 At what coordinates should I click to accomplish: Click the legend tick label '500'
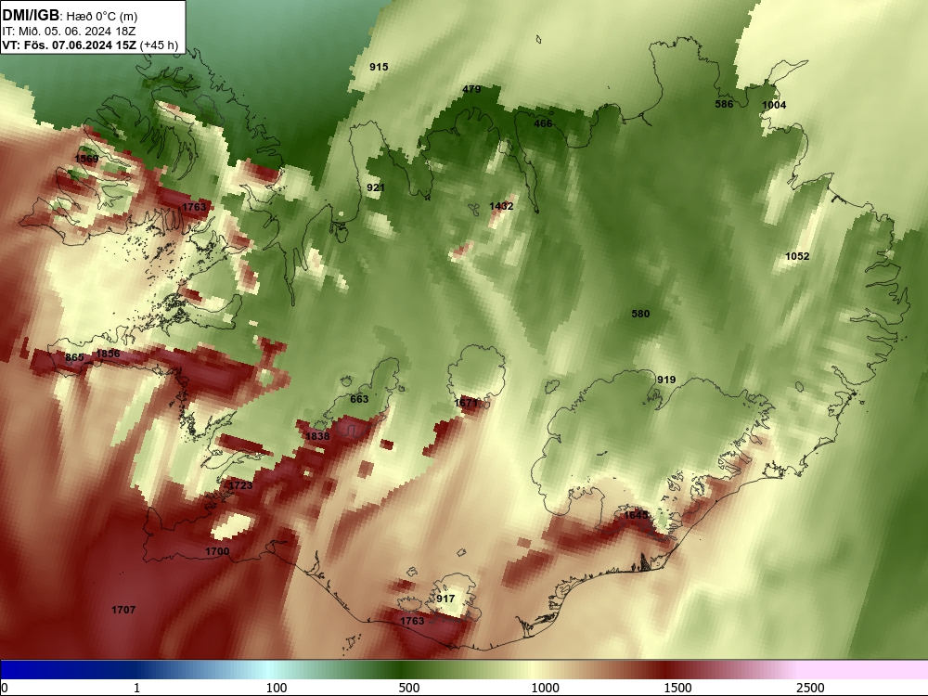coord(409,688)
